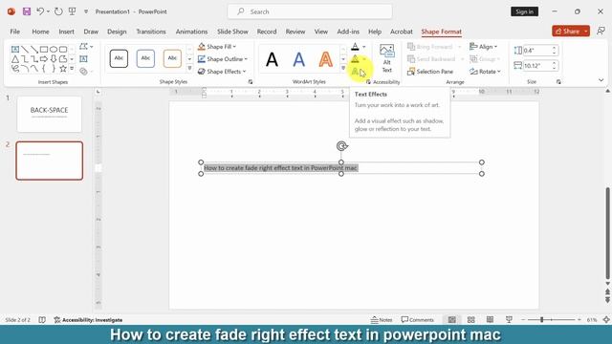Click the shape width field
Image resolution: width=612 pixels, height=344 pixels.
536,66
